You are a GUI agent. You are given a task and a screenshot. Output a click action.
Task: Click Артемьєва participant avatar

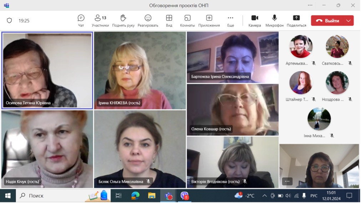click(301, 46)
